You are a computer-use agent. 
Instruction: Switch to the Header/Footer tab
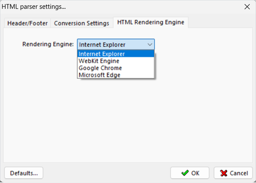click(27, 23)
